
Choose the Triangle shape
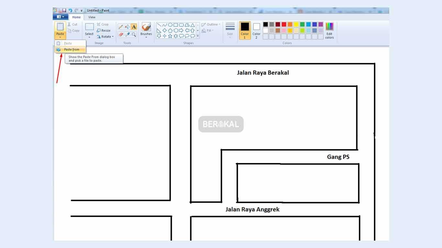193,25
